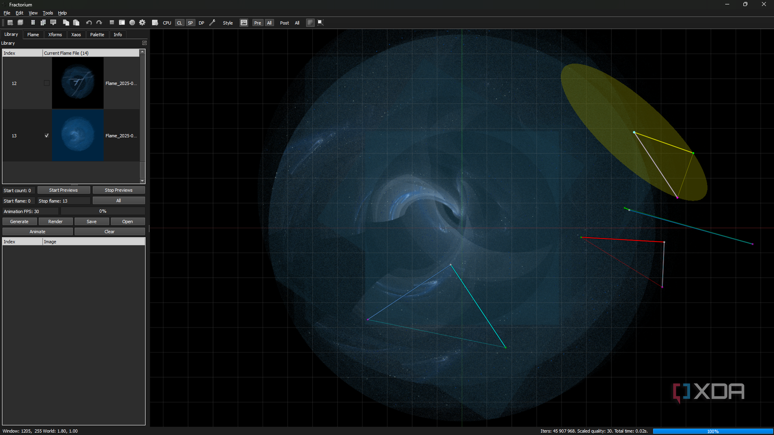Click the round sphere toolbar icon
The height and width of the screenshot is (435, 774).
click(x=132, y=22)
